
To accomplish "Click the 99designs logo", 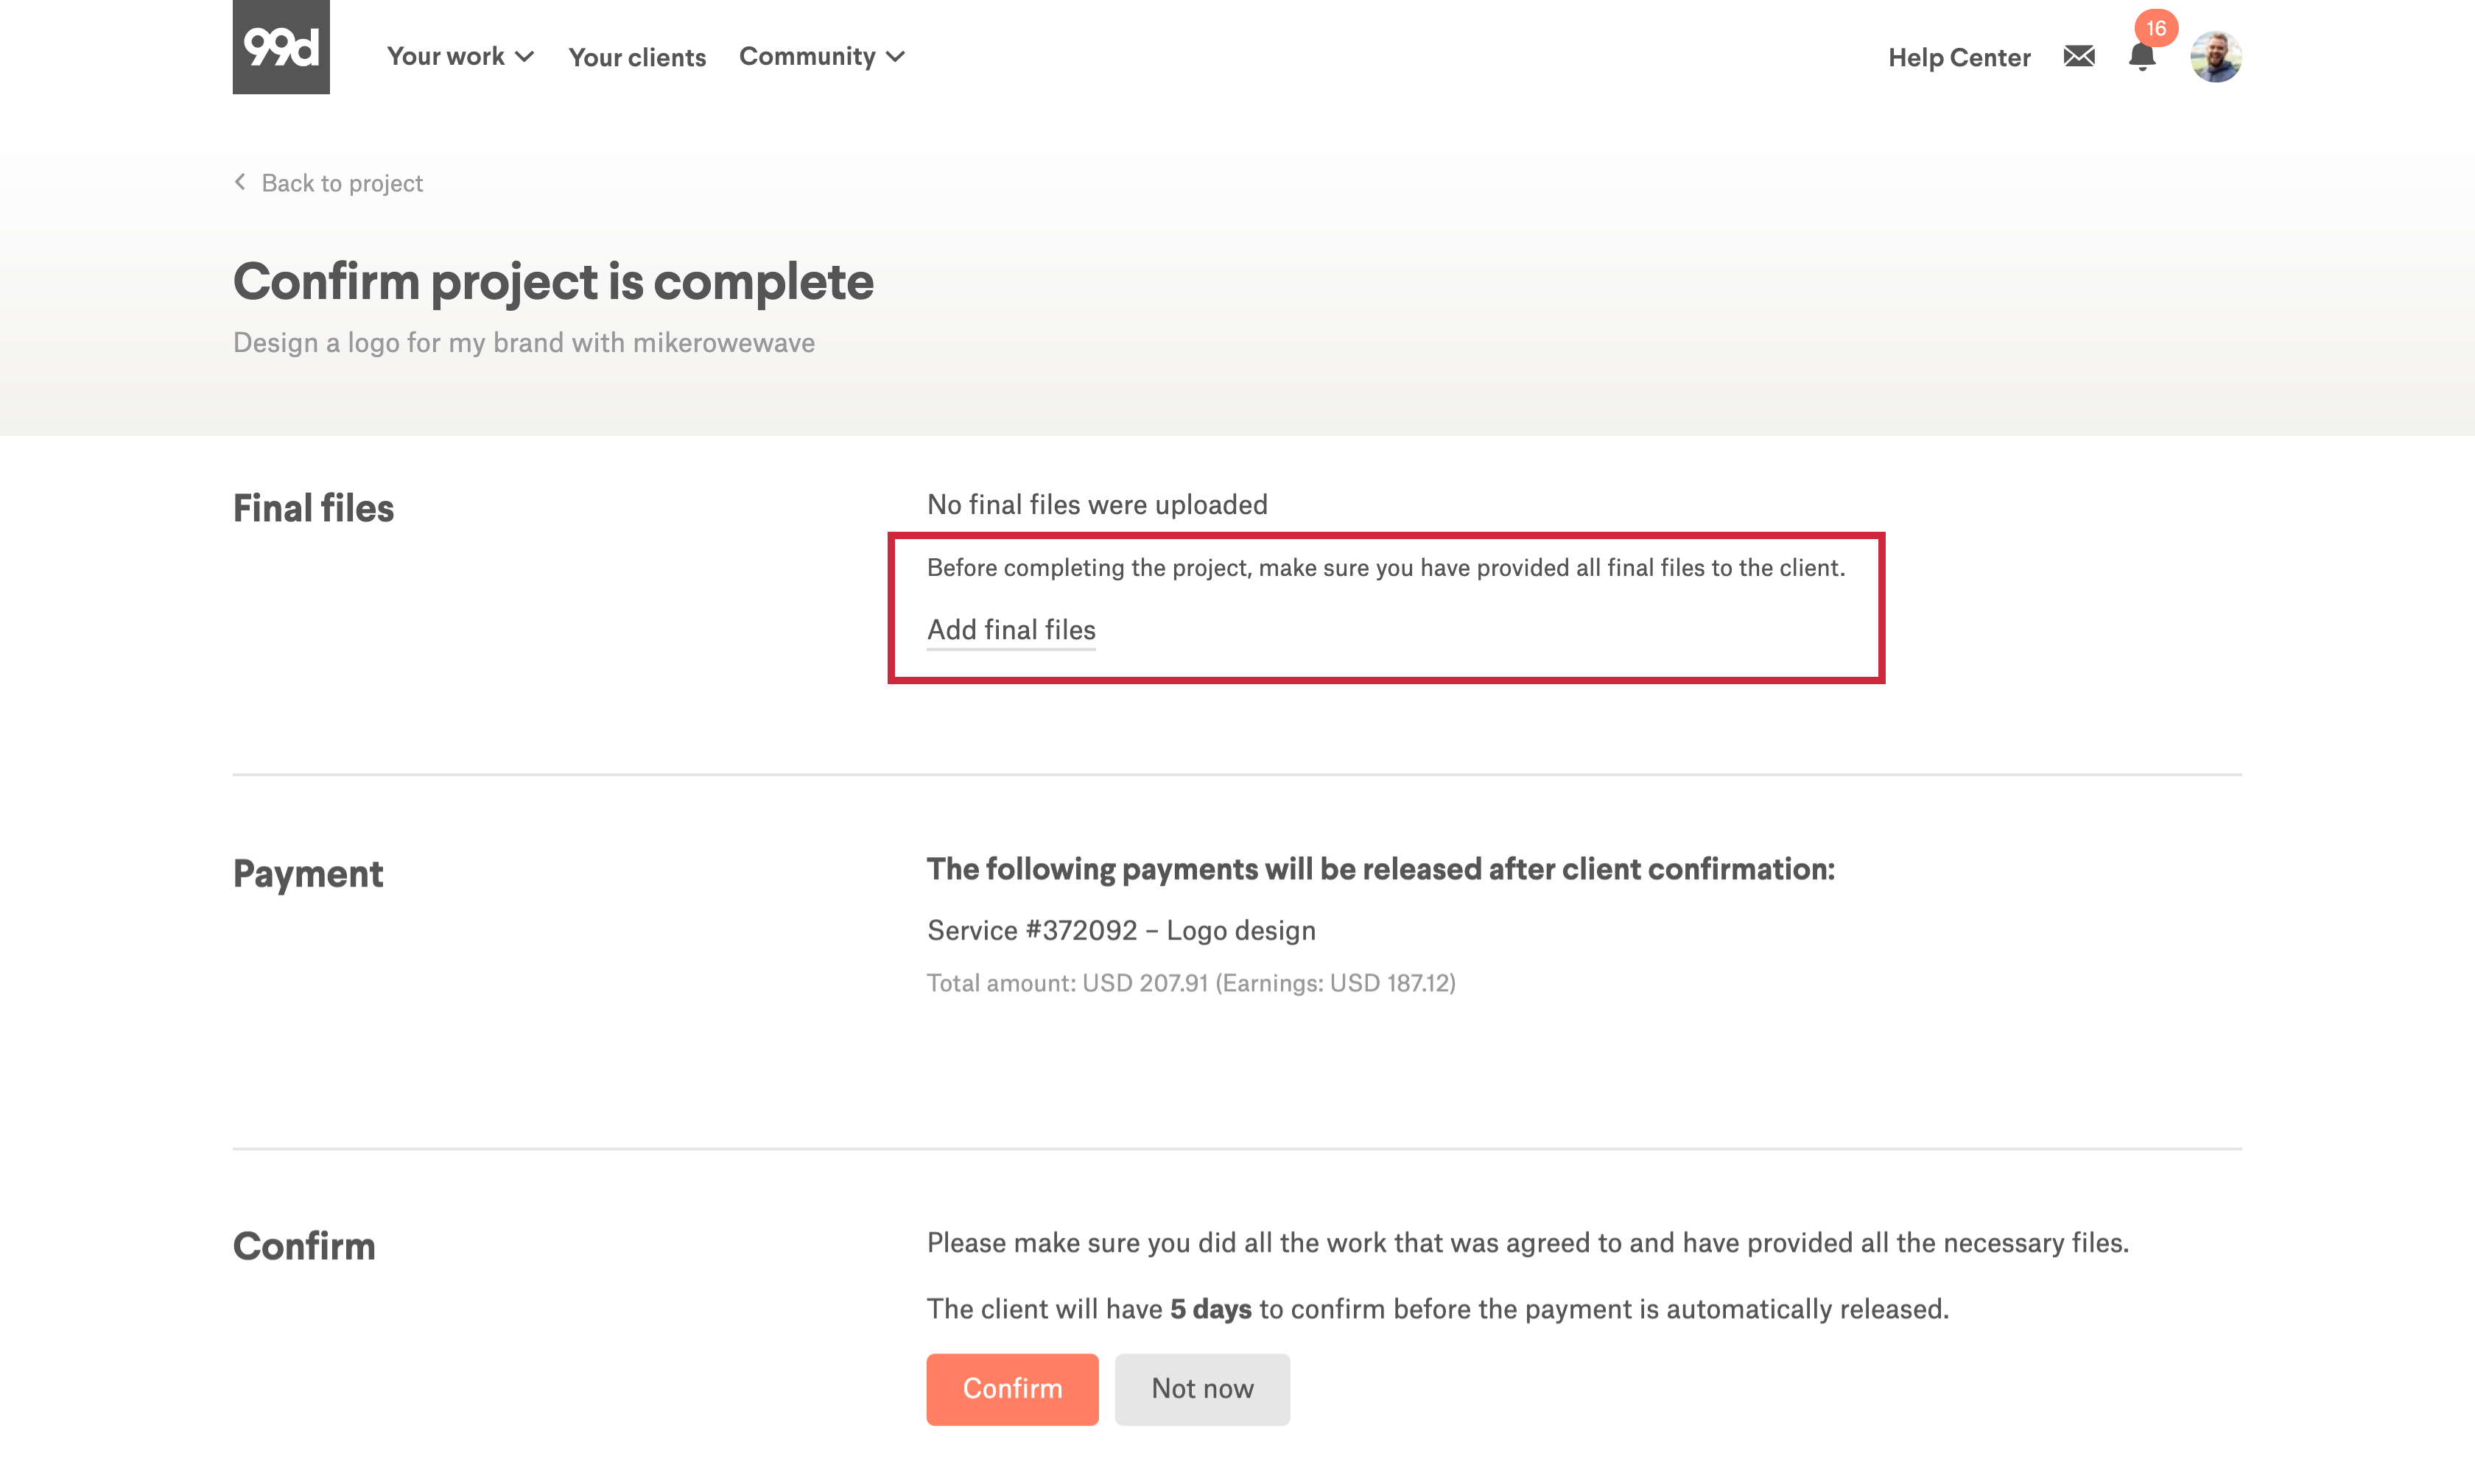I will coord(281,47).
